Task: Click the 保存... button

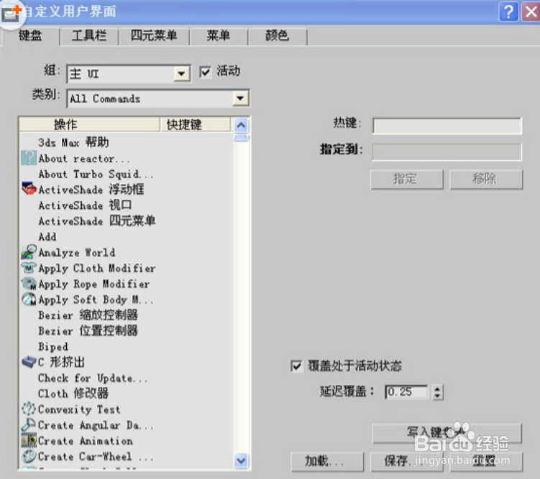Action: coord(407,461)
